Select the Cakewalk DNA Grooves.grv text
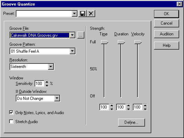Screen dimensions: 184x138 click(x=34, y=35)
